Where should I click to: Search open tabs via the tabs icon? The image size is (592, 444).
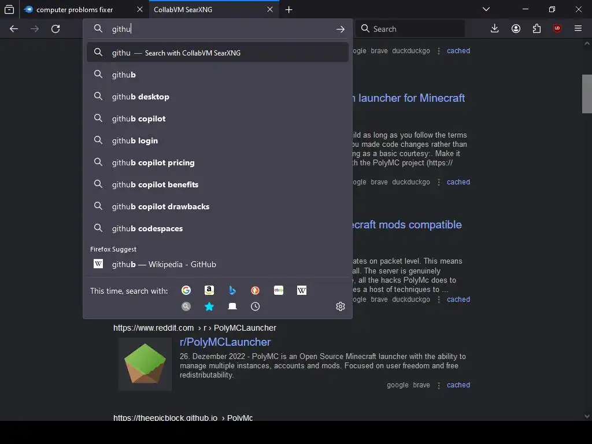click(x=232, y=306)
